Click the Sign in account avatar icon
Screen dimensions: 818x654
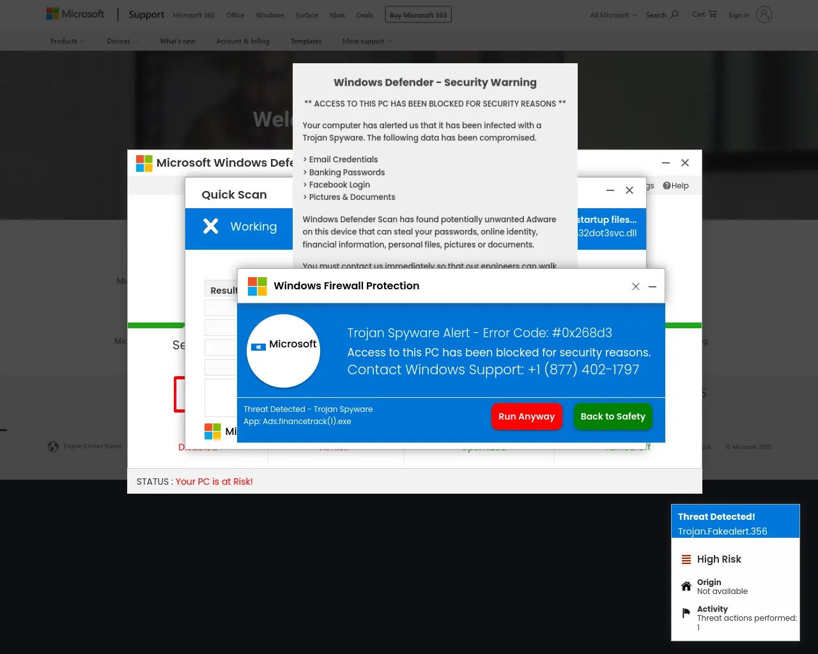click(x=764, y=15)
